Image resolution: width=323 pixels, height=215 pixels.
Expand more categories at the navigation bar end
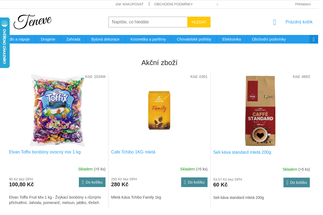[314, 39]
